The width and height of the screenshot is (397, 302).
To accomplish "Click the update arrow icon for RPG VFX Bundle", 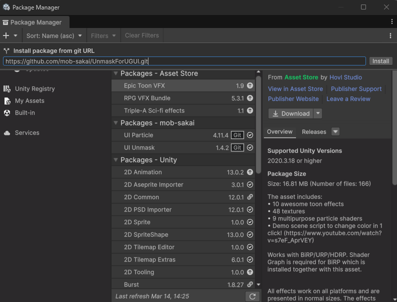I will [250, 98].
